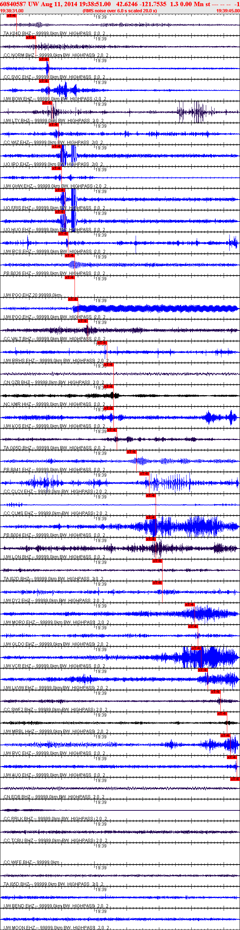The width and height of the screenshot is (240, 930).
Task: Click the CC SVIC EHZ station label
Action: tap(55, 77)
